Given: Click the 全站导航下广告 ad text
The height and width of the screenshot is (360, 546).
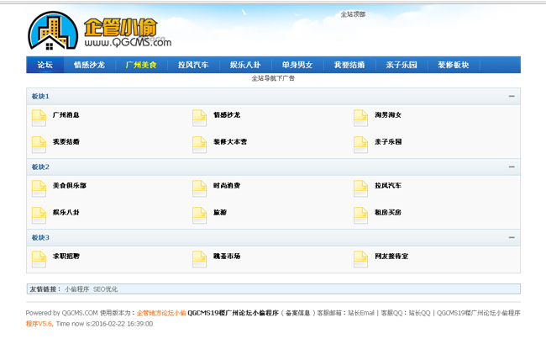Looking at the screenshot, I should [x=273, y=78].
